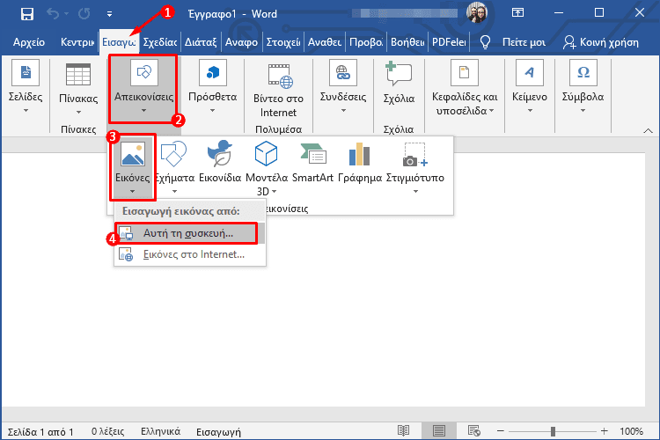Redo the last action
This screenshot has width=660, height=440.
tap(84, 14)
